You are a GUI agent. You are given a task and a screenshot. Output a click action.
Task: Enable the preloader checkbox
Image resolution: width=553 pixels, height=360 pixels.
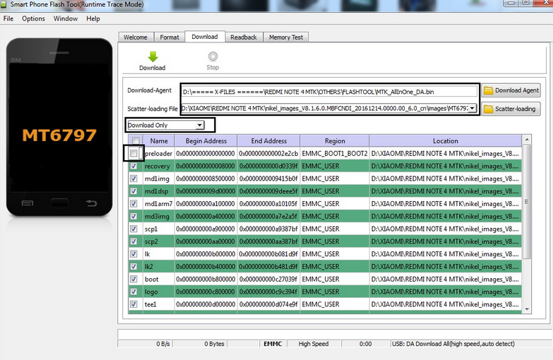tap(133, 153)
